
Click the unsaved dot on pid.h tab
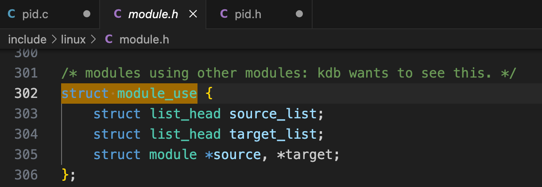point(299,14)
